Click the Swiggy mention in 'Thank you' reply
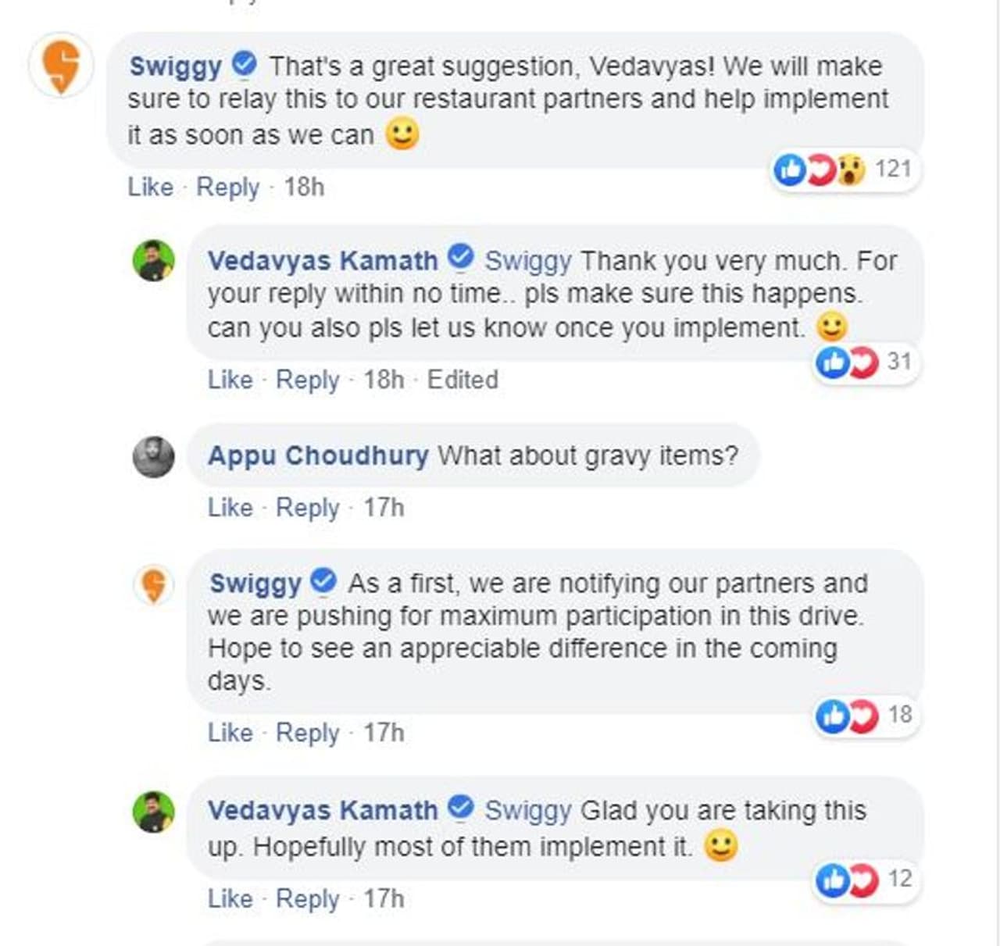The image size is (1000, 946). tap(528, 261)
